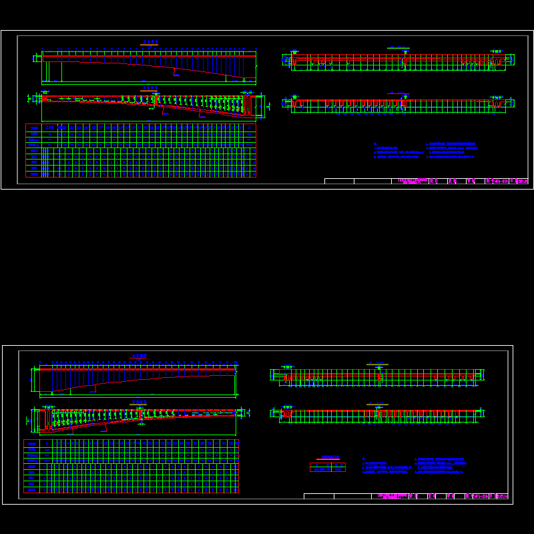Click the lower sheet's top-left elevation view title
The height and width of the screenshot is (534, 534).
click(x=140, y=356)
